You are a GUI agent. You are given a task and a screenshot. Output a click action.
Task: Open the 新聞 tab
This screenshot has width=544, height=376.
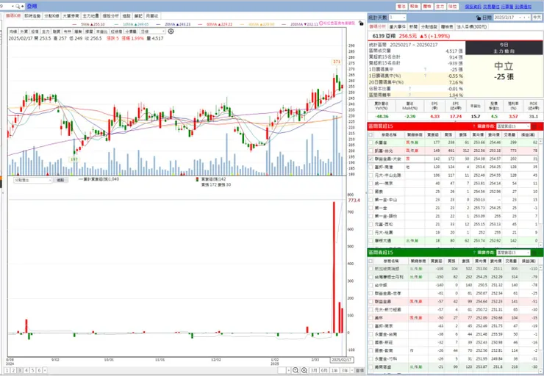413,26
